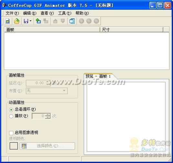Screen dimensions: 173x163
Task: Move frame up with up arrow icon
Action: [x=55, y=21]
